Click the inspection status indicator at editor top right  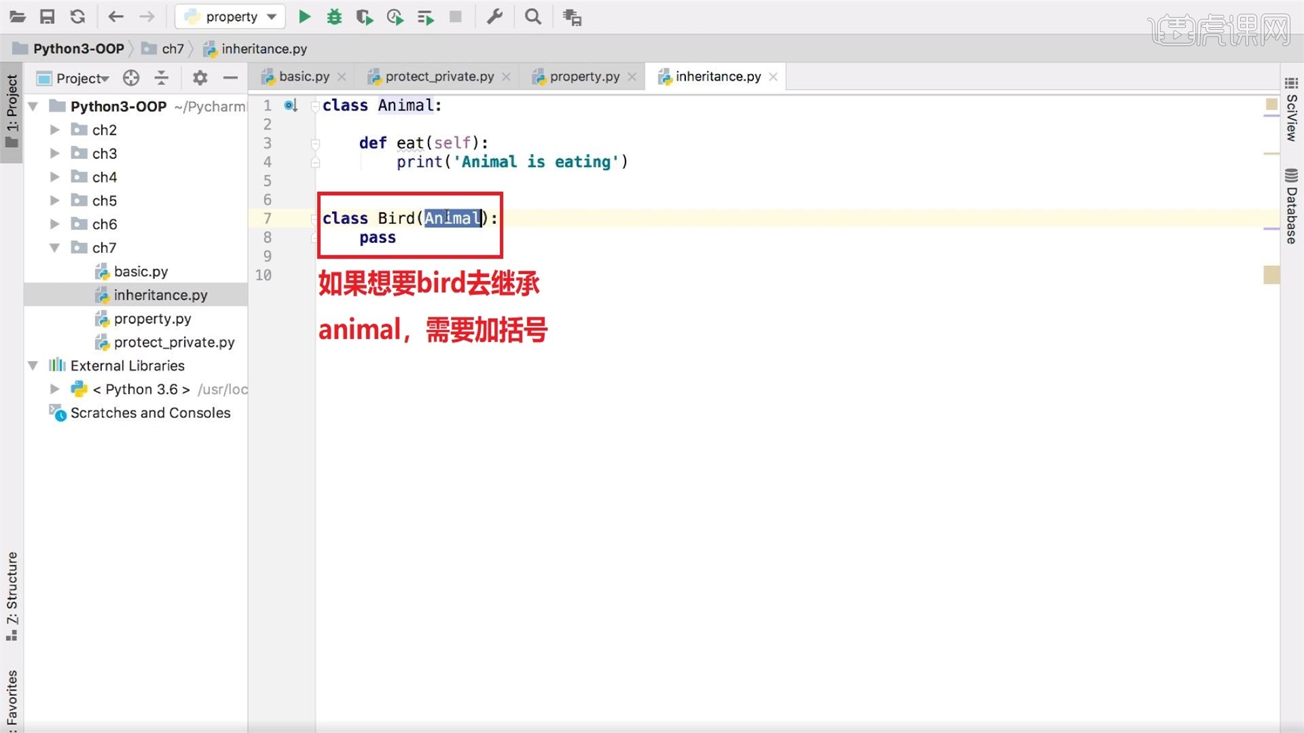(x=1271, y=104)
